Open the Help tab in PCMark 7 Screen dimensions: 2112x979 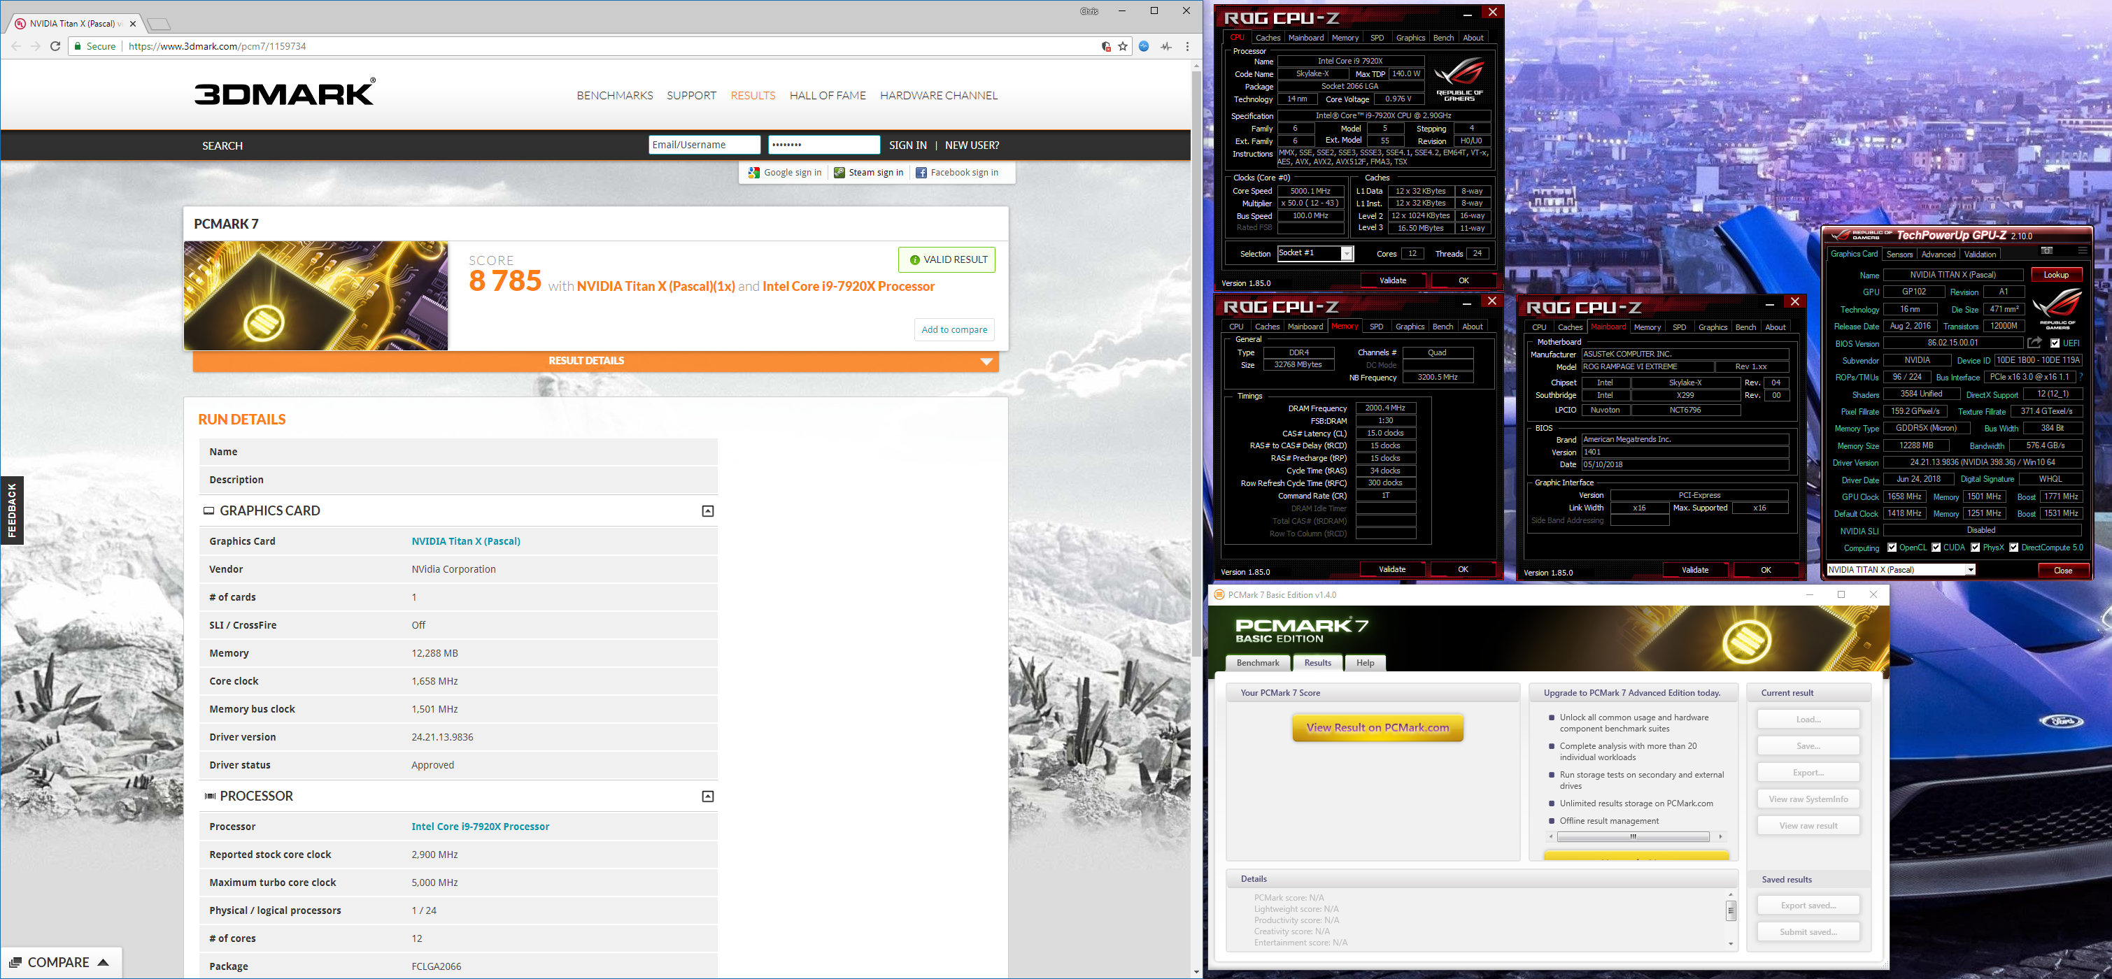[1365, 663]
